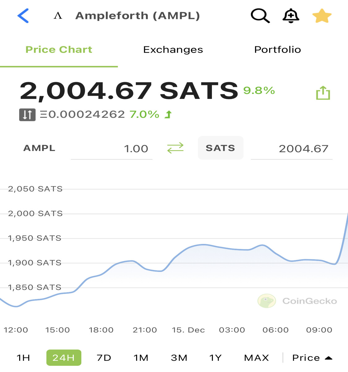
Task: Tap the CoinGecko gecko logo
Action: pyautogui.click(x=267, y=301)
